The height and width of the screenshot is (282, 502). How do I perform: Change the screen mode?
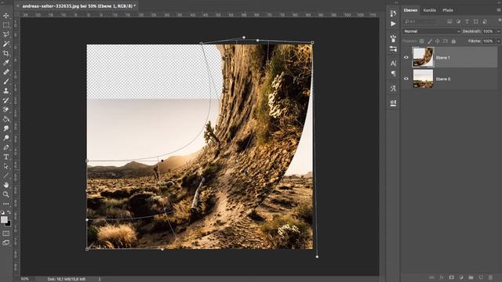pyautogui.click(x=6, y=243)
